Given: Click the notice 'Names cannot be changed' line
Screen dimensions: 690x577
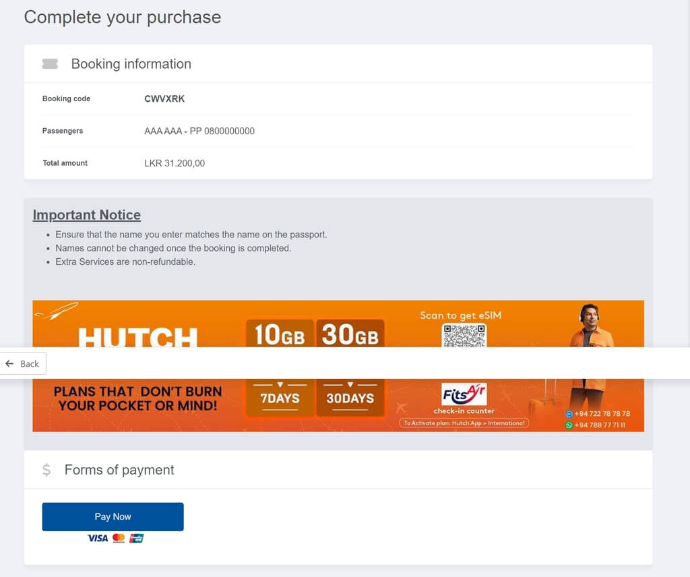Looking at the screenshot, I should [173, 248].
